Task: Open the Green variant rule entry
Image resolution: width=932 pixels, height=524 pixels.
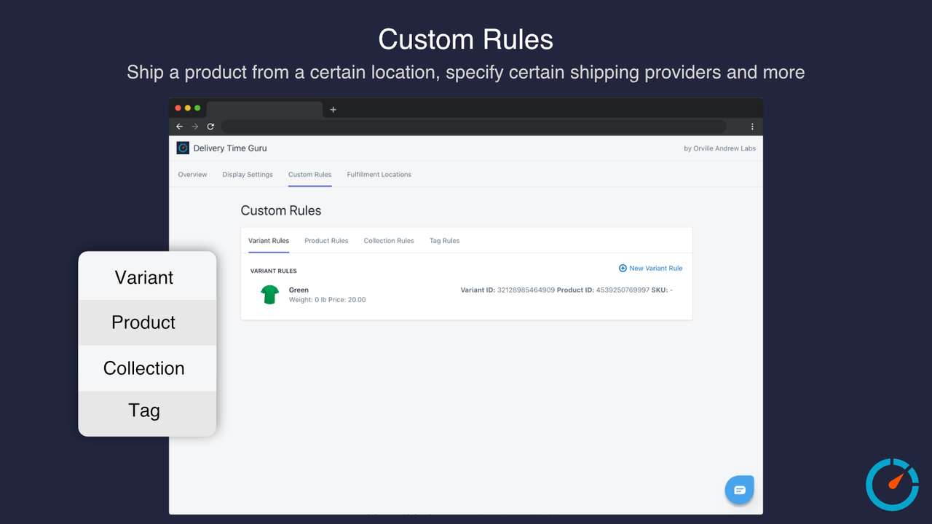Action: pyautogui.click(x=299, y=290)
